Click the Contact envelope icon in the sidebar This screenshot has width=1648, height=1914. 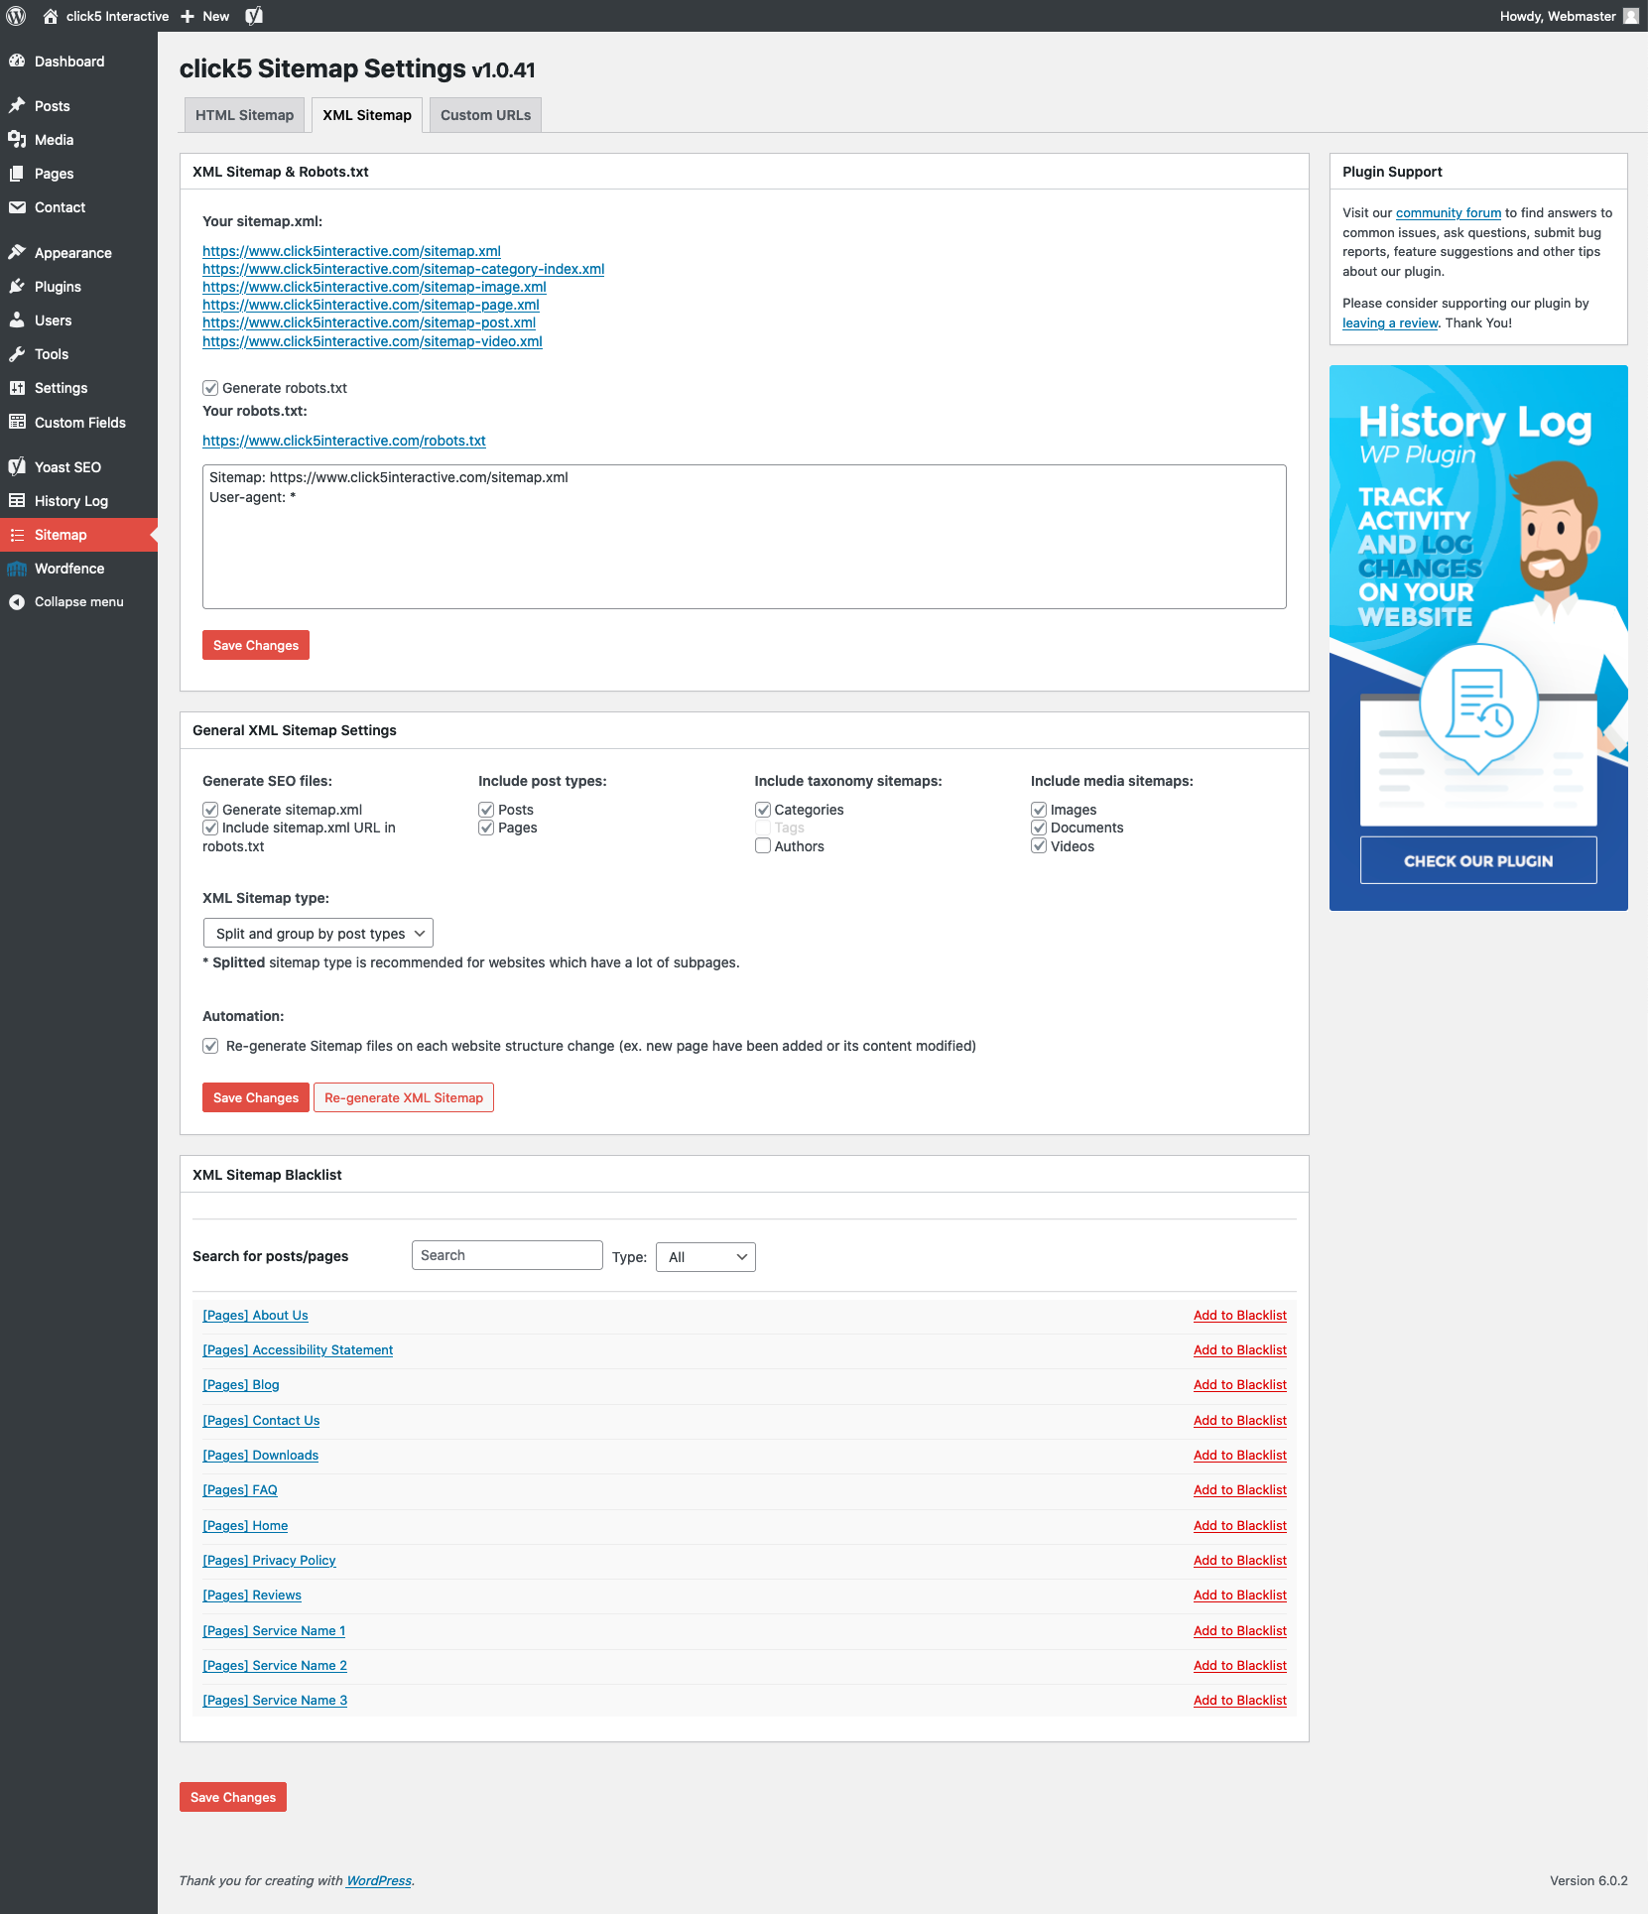pos(17,207)
